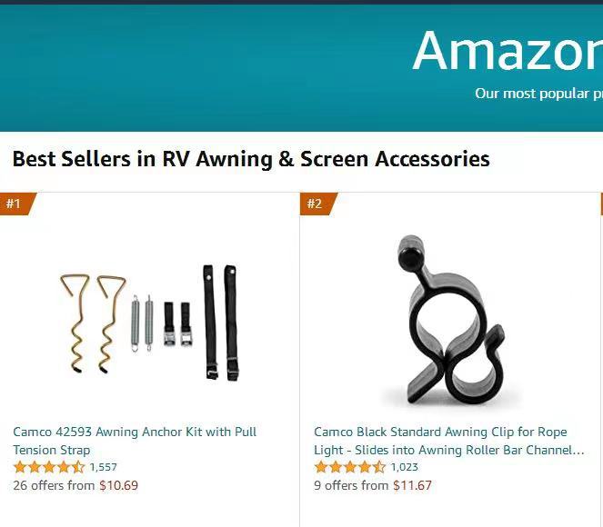The image size is (603, 527).
Task: View star rating of the awning clip
Action: [x=350, y=467]
